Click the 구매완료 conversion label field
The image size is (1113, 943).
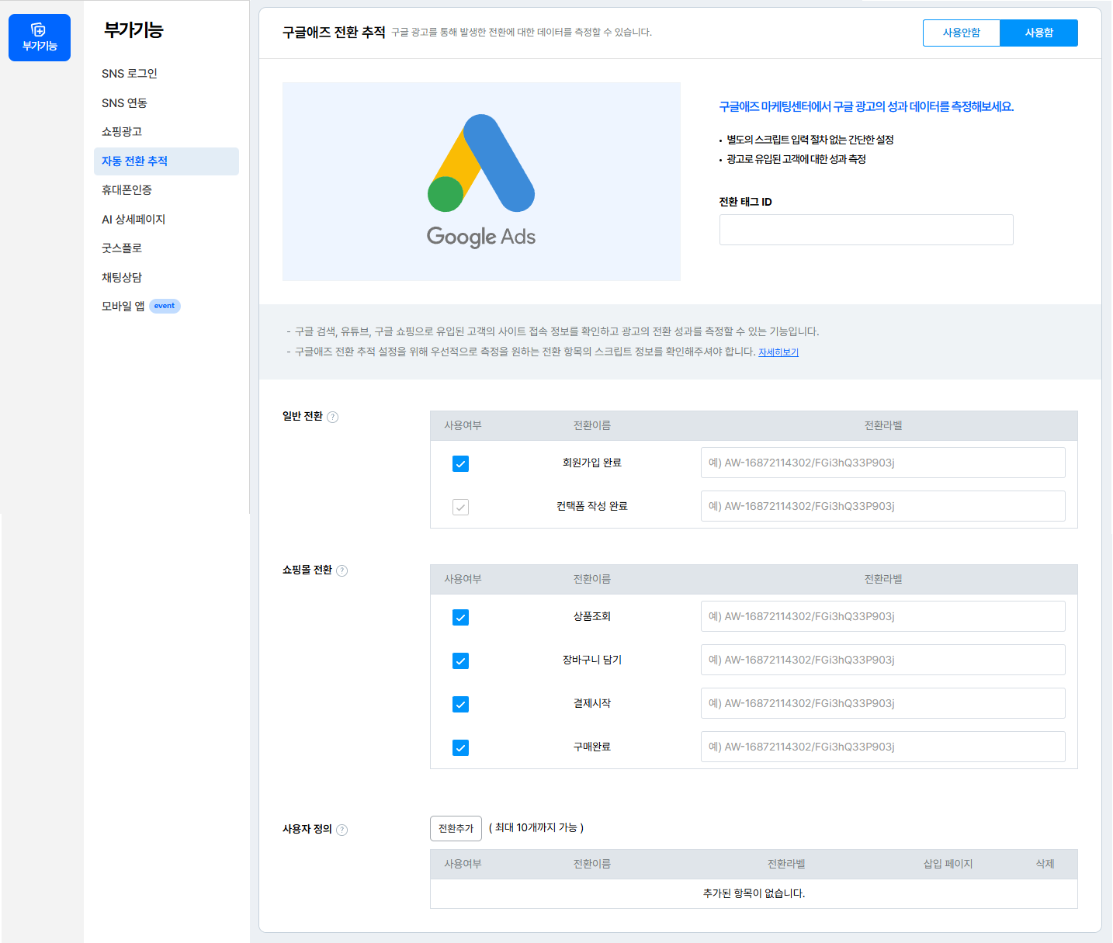pyautogui.click(x=883, y=747)
